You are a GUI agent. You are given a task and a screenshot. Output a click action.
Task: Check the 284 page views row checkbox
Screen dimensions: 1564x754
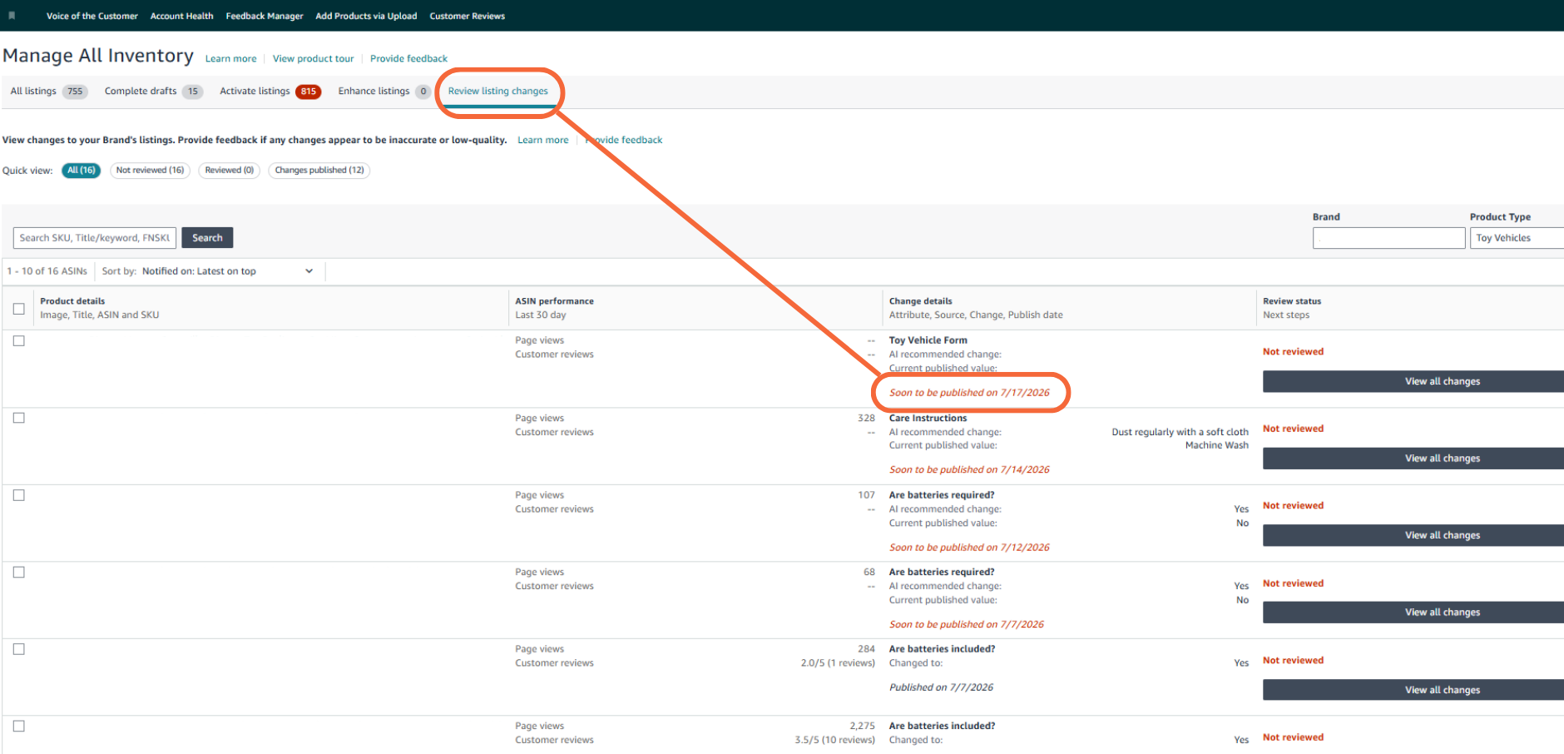19,649
